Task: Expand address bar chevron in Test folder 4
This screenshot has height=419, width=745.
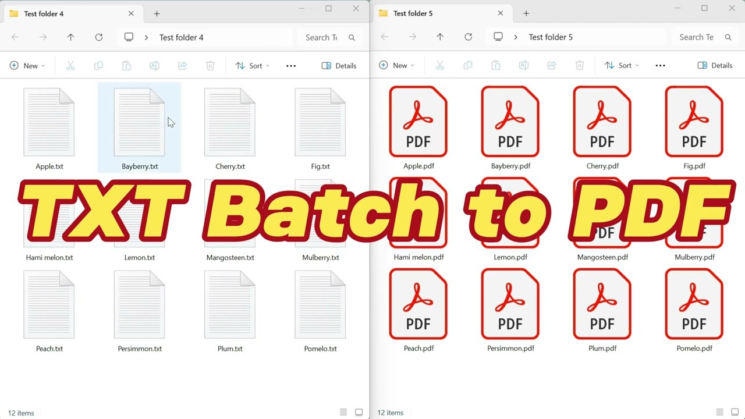Action: (146, 37)
